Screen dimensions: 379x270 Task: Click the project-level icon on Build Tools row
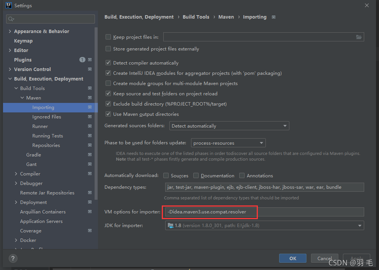point(90,88)
